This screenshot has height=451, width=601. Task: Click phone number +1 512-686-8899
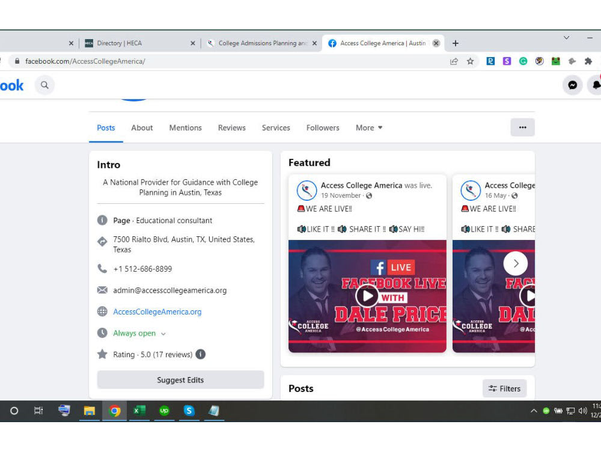tap(142, 269)
